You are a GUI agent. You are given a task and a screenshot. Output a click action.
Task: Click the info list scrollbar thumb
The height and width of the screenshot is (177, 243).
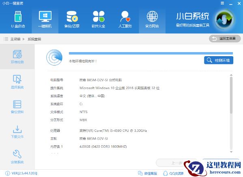[x=231, y=95]
